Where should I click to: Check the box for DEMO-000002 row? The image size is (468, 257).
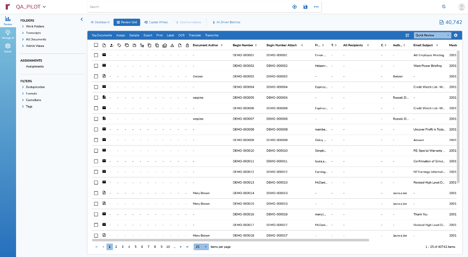tap(96, 66)
